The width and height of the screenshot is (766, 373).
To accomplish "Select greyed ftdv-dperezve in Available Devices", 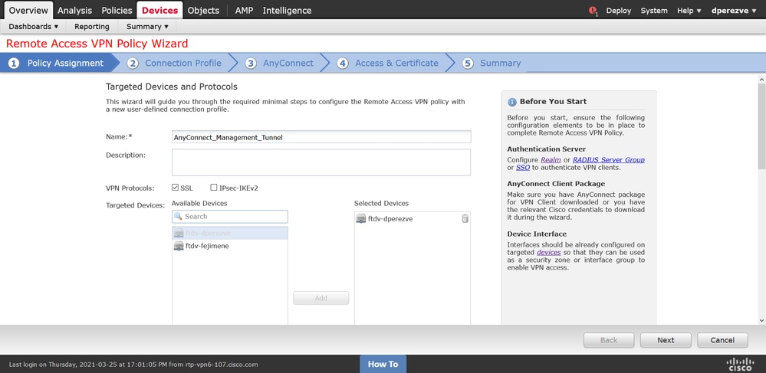I will [229, 234].
